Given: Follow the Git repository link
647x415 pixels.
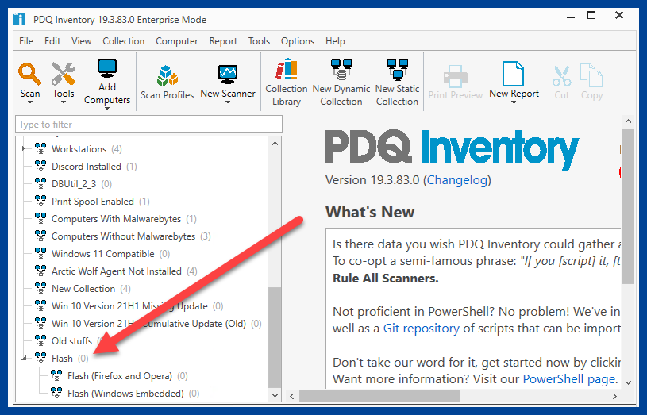Looking at the screenshot, I should (x=421, y=329).
